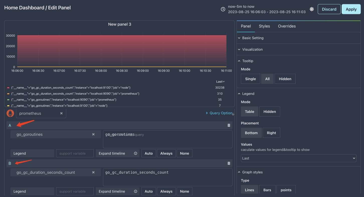Screen dimensions: 364x197
Task: Set query A Expand timeline to None
Action: [185, 153]
